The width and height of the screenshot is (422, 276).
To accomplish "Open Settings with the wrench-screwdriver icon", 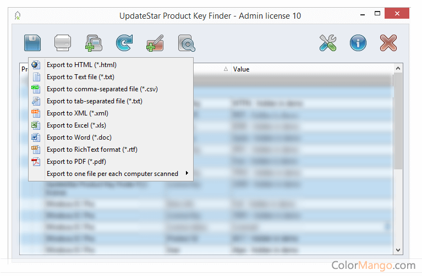I will [328, 43].
